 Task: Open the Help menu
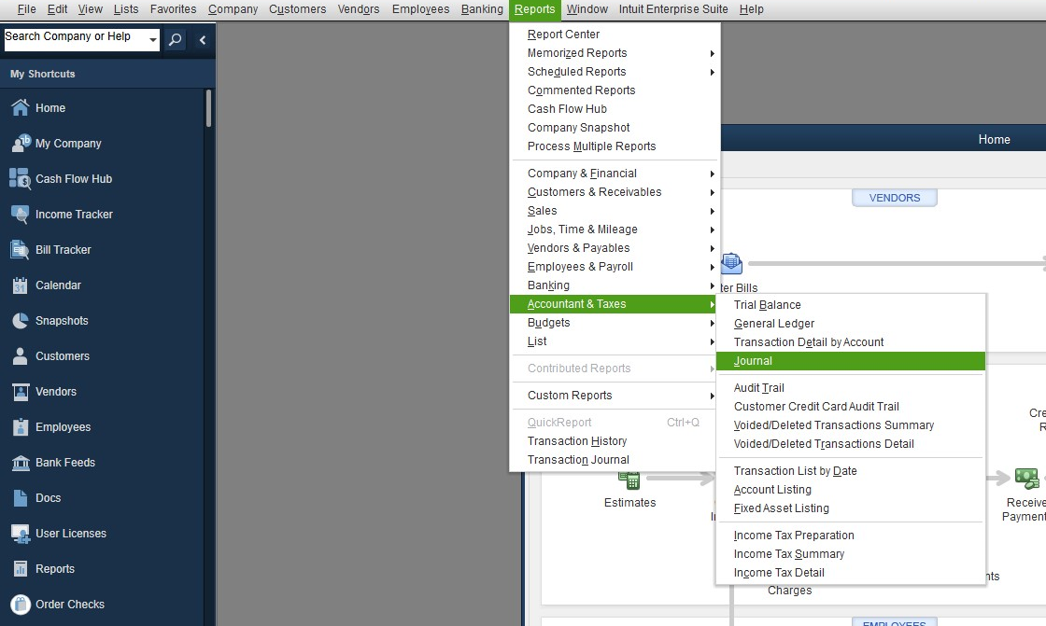click(751, 9)
